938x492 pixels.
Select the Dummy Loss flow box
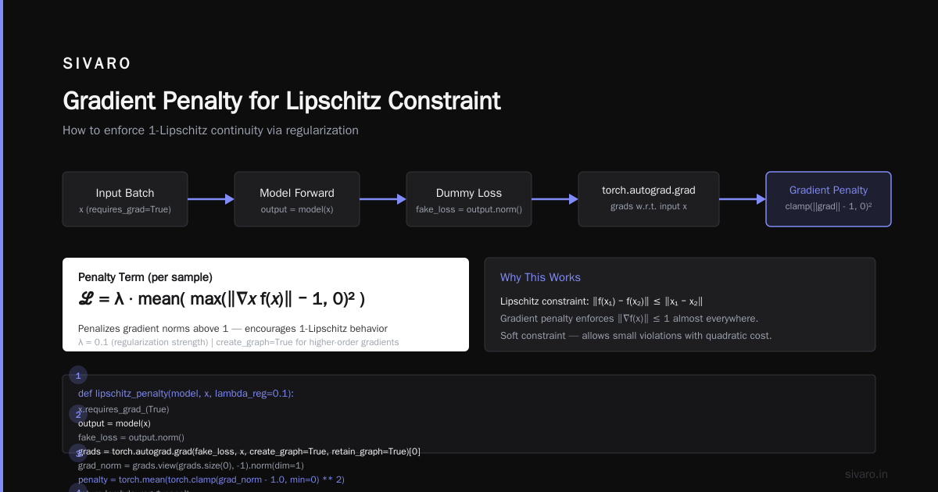click(469, 199)
